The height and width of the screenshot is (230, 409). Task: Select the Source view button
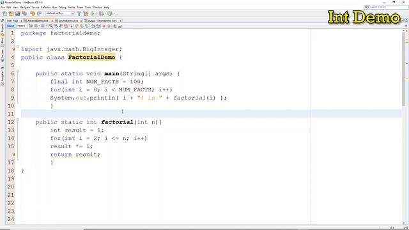[x=11, y=26]
